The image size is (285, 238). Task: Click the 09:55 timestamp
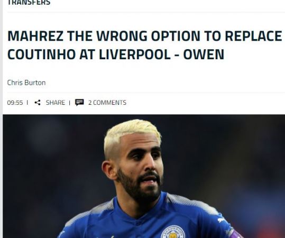[15, 103]
